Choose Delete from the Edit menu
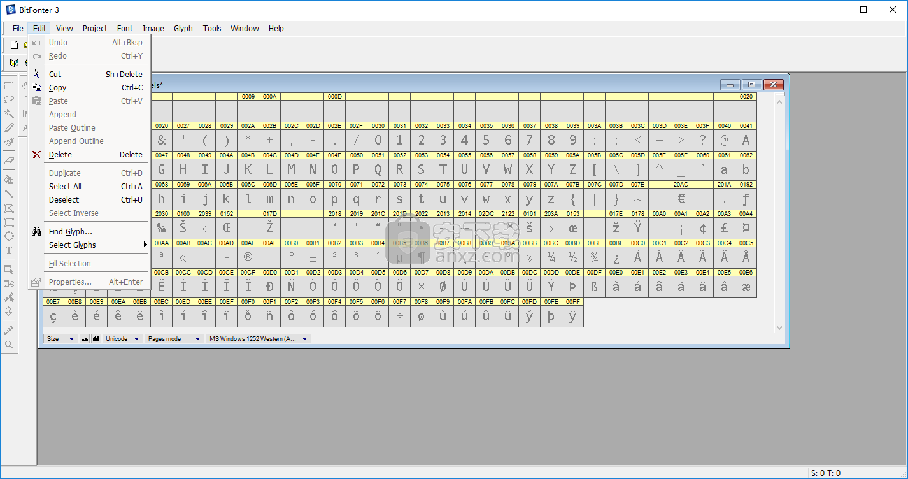 coord(89,155)
